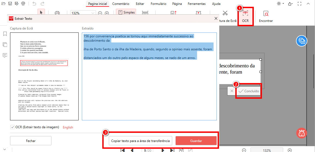Go to the next page
315x152 pixels.
coord(163,150)
